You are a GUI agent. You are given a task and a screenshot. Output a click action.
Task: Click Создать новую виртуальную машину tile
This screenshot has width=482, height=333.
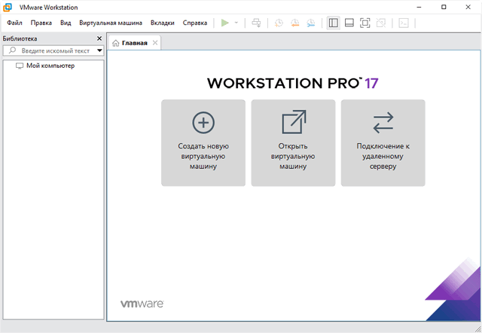pos(203,142)
